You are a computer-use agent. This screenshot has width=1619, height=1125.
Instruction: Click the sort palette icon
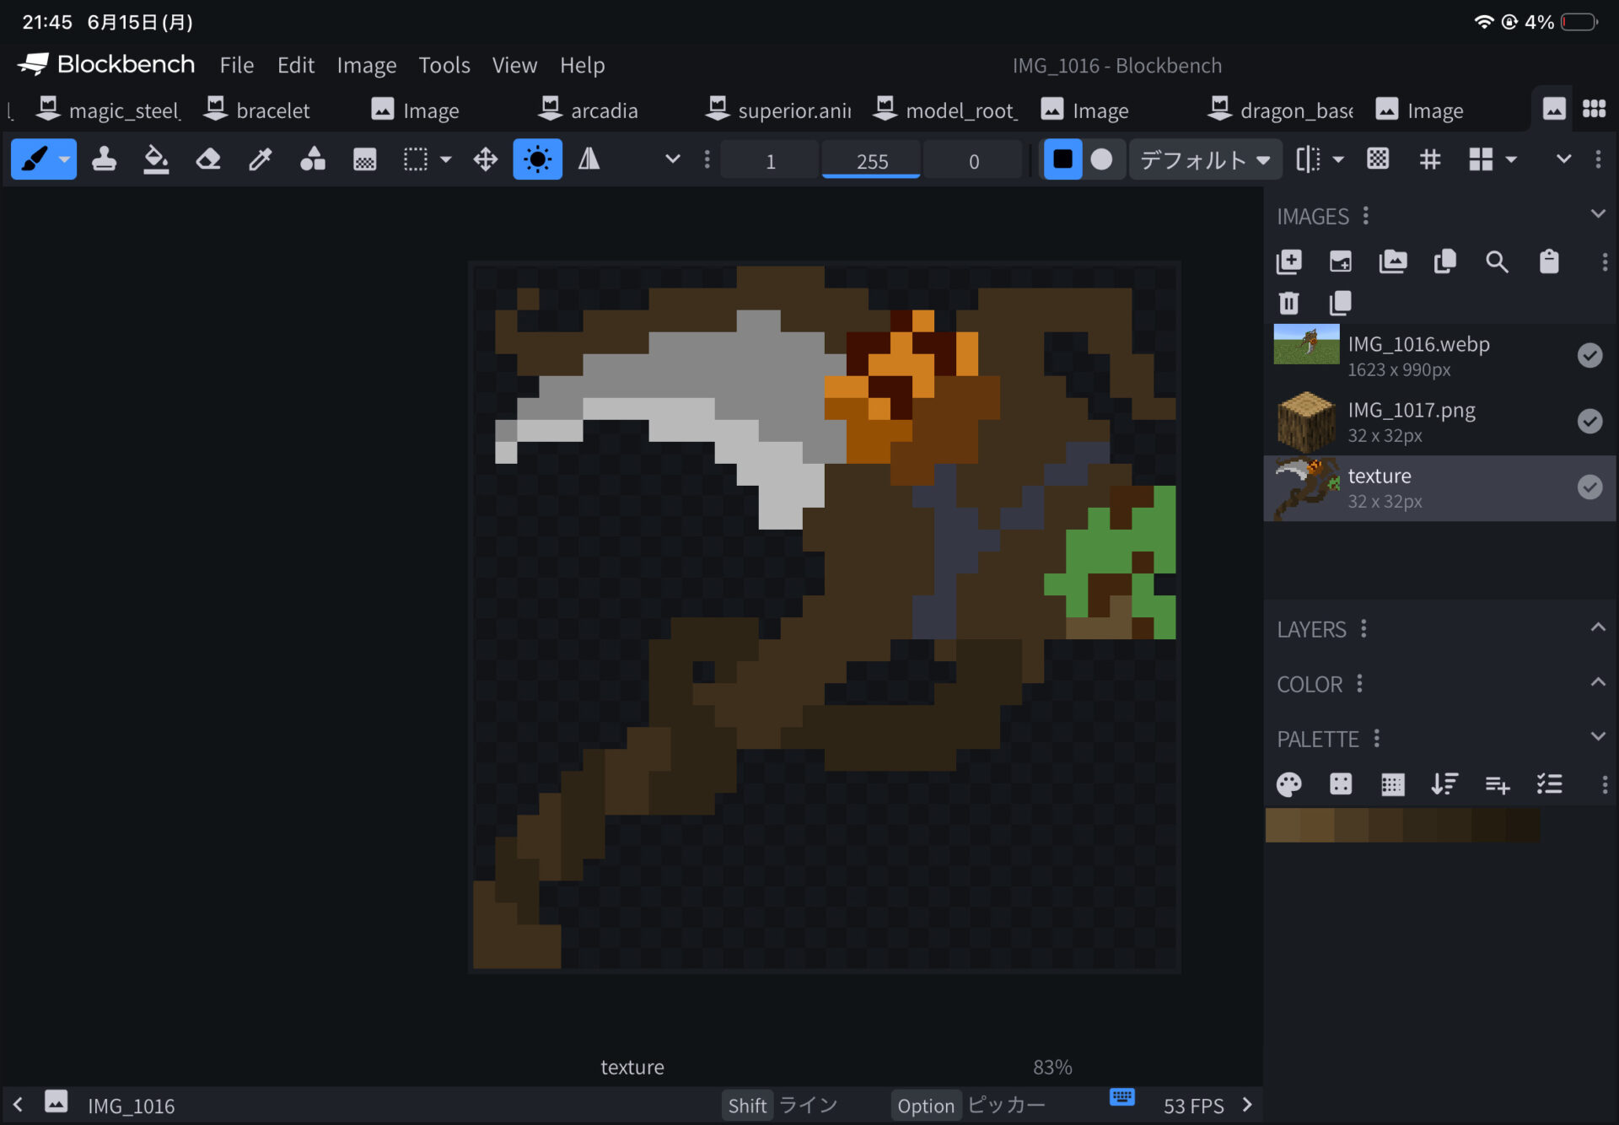tap(1444, 785)
